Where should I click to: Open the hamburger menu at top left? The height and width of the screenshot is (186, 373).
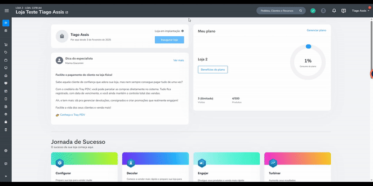(x=7, y=10)
